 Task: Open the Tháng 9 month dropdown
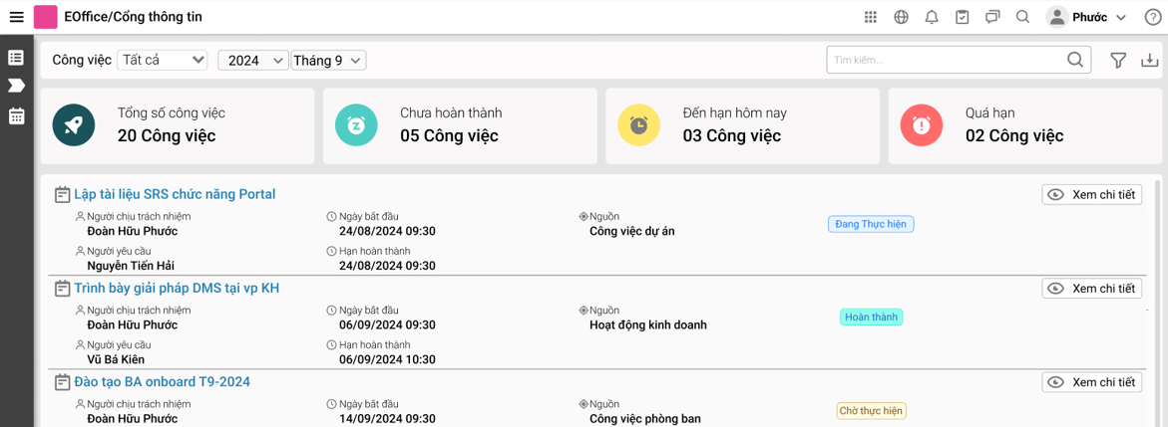click(x=328, y=61)
